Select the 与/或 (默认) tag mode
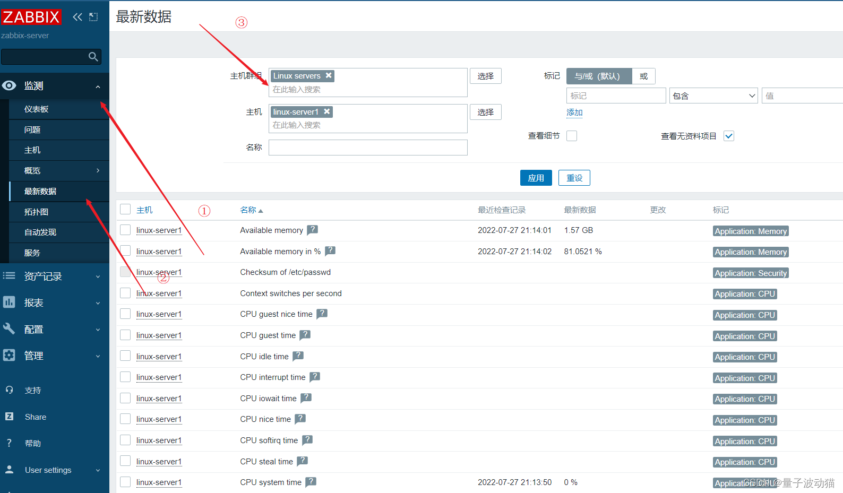This screenshot has height=493, width=843. [599, 76]
